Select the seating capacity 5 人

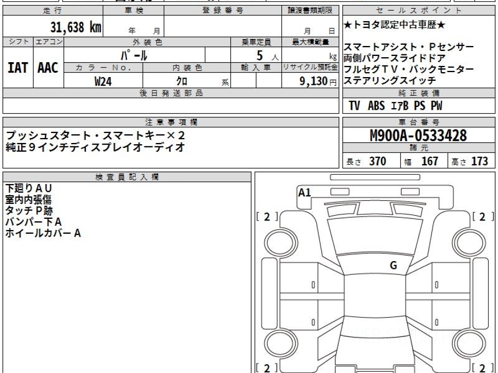point(268,55)
